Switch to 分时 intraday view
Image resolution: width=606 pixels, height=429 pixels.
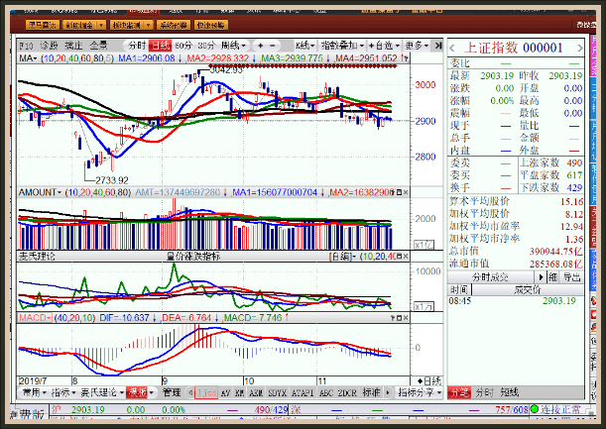[137, 46]
